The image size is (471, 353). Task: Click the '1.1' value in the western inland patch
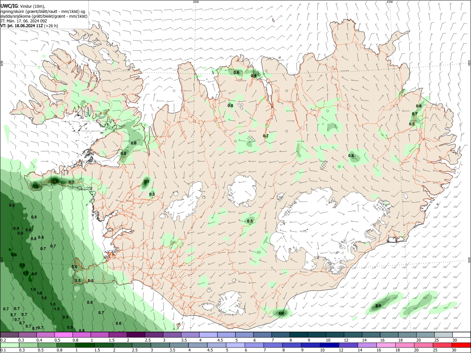coord(146,181)
